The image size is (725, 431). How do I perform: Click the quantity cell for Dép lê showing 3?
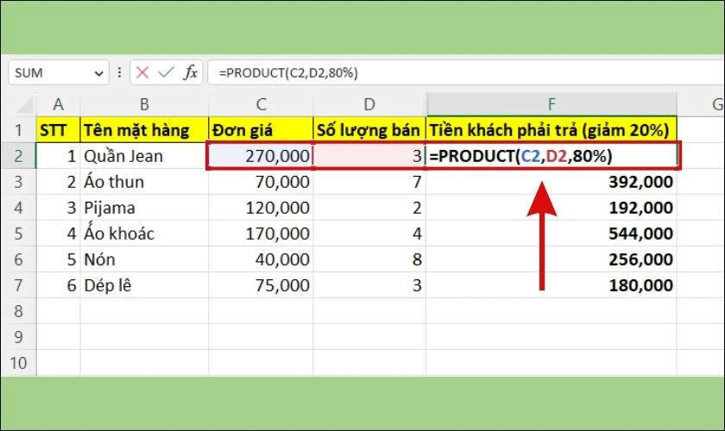(369, 285)
